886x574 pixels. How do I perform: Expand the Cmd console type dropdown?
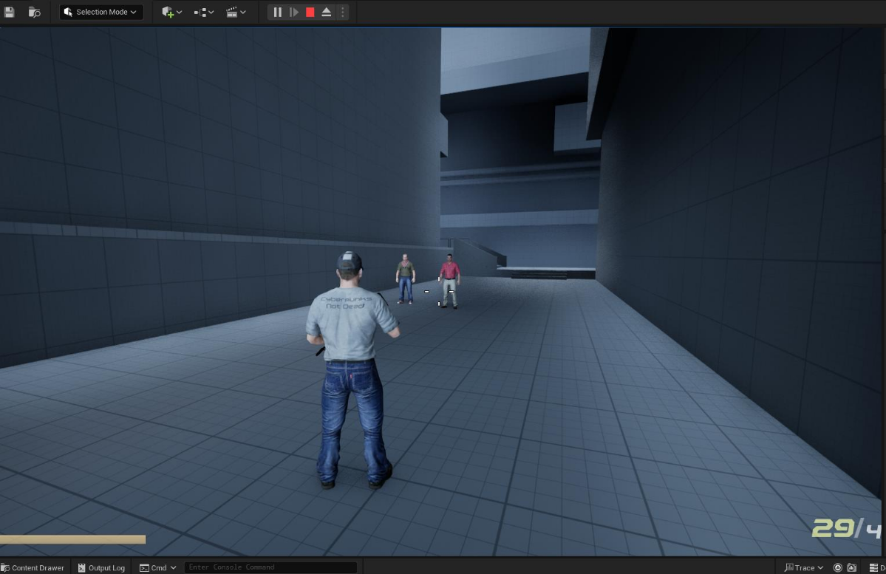coord(174,567)
